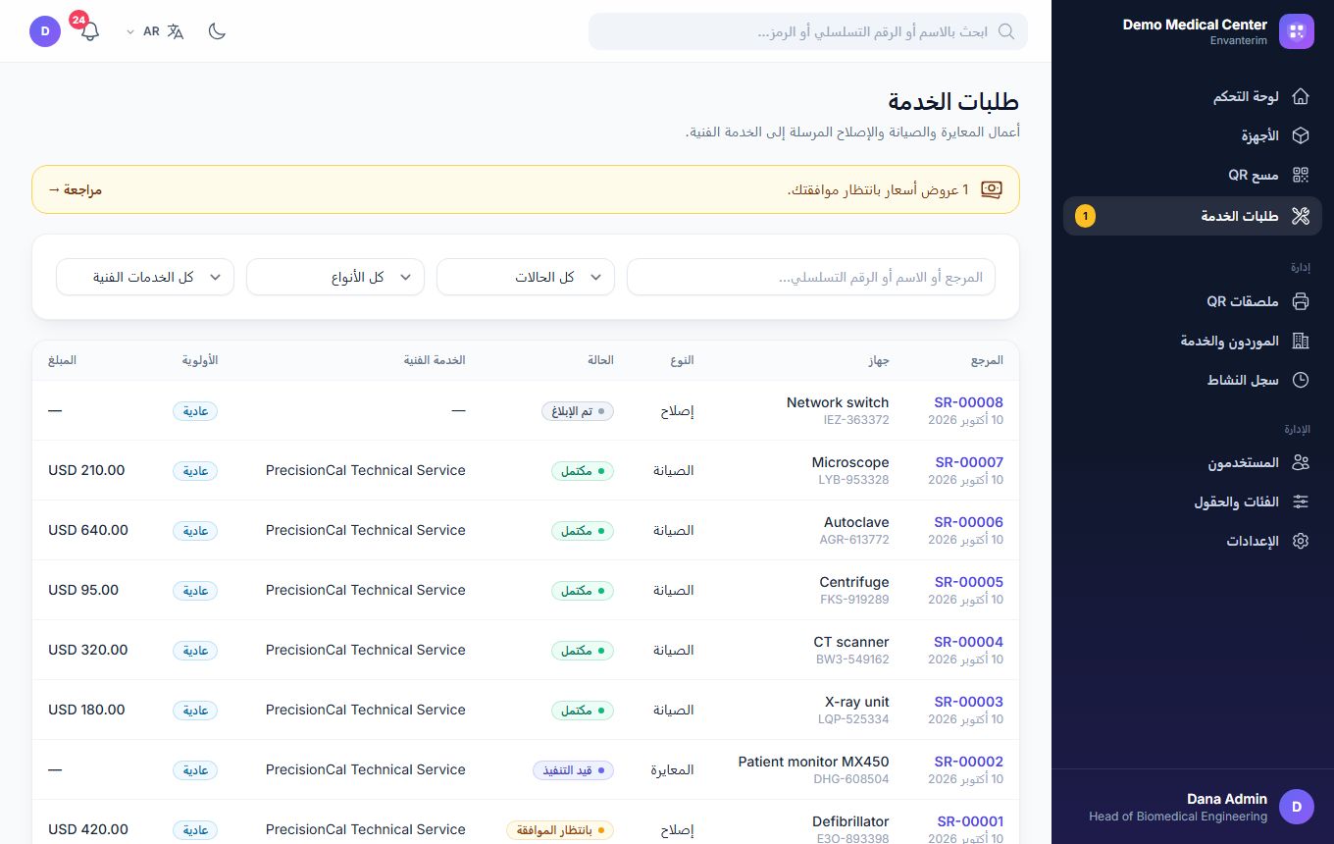The height and width of the screenshot is (844, 1334).
Task: Click the تم الإبلاغ status badge
Action: (578, 411)
